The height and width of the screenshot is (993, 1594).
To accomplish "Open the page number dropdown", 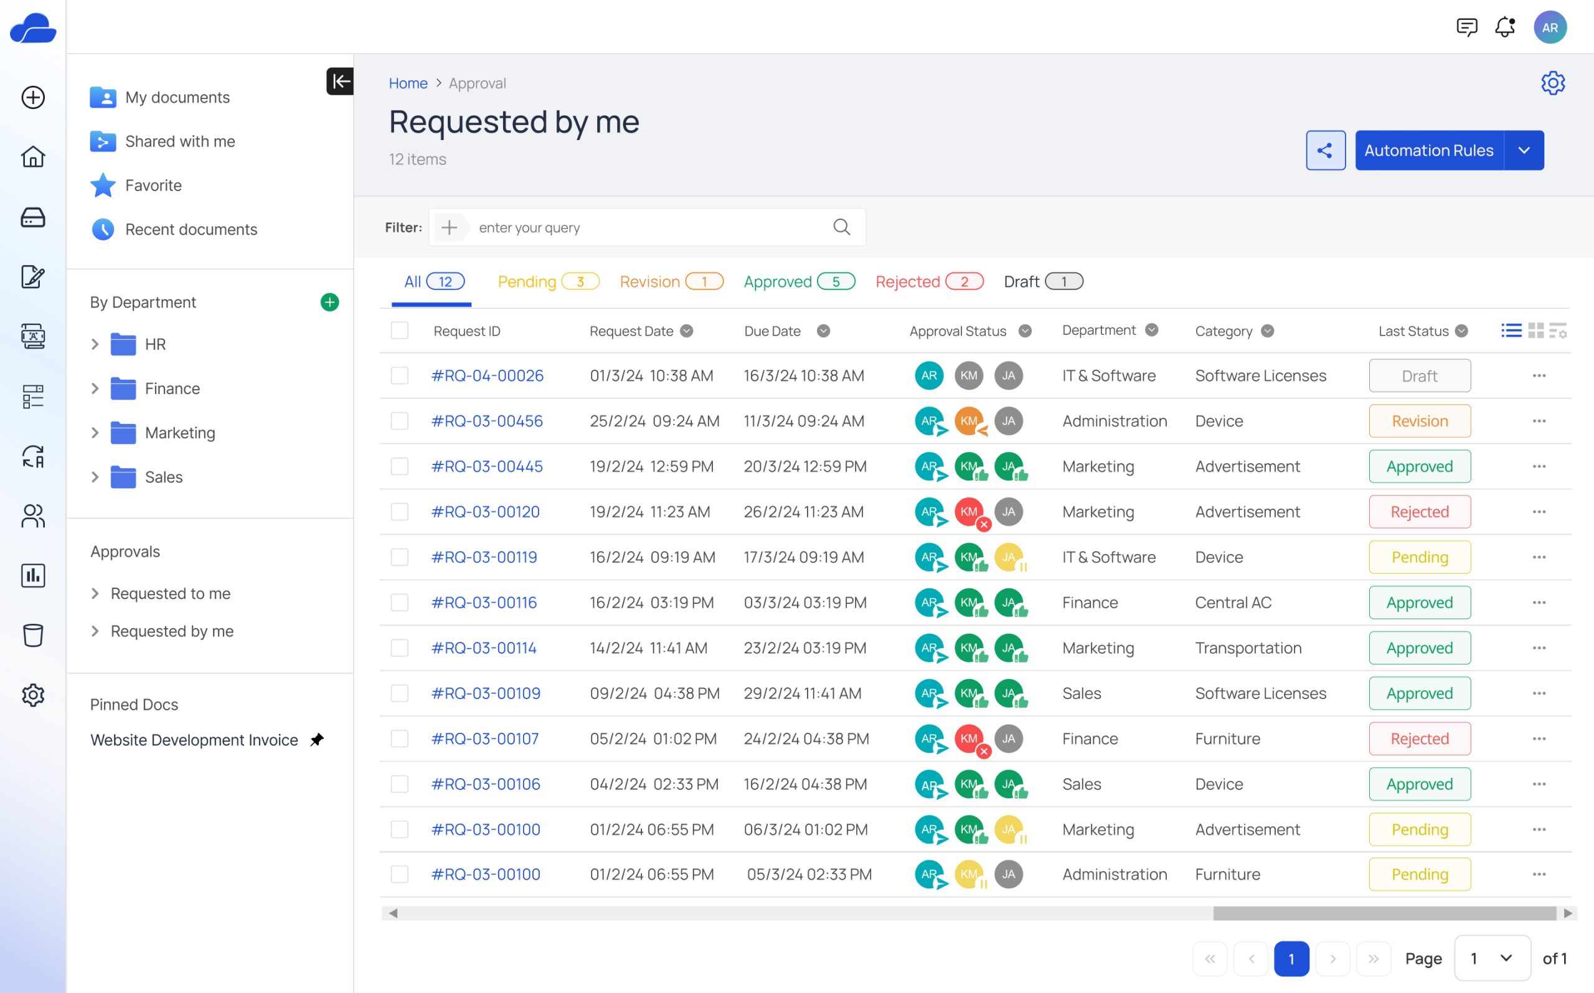I will click(x=1491, y=958).
